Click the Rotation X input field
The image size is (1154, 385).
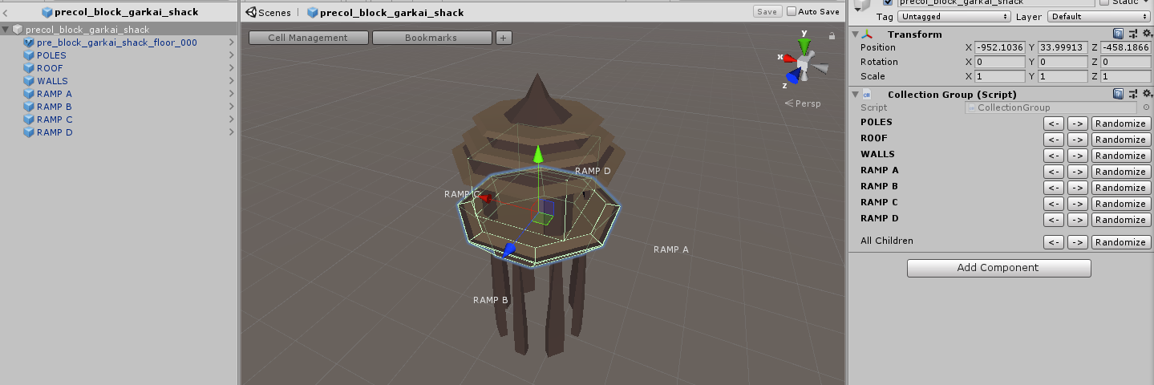1000,62
